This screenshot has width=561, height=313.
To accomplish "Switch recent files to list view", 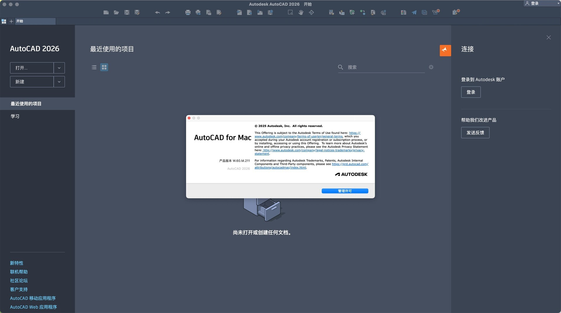I will coord(94,67).
